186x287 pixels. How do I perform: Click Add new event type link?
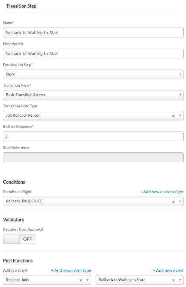[x=71, y=271]
